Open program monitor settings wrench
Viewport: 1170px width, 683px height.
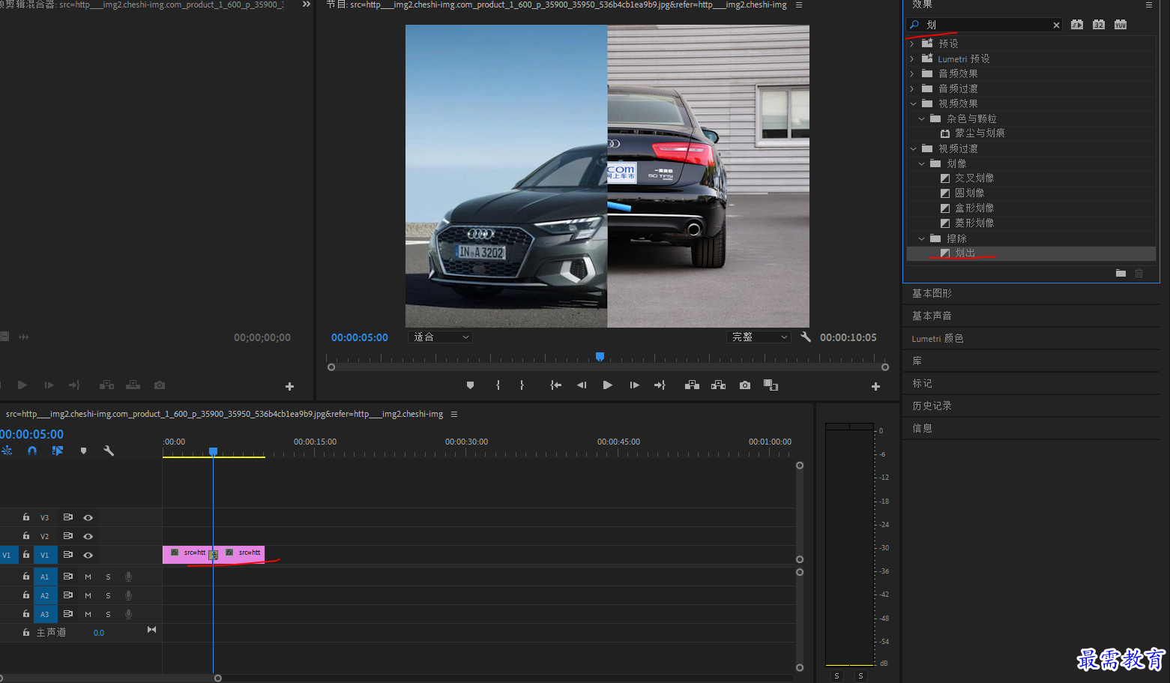point(806,337)
